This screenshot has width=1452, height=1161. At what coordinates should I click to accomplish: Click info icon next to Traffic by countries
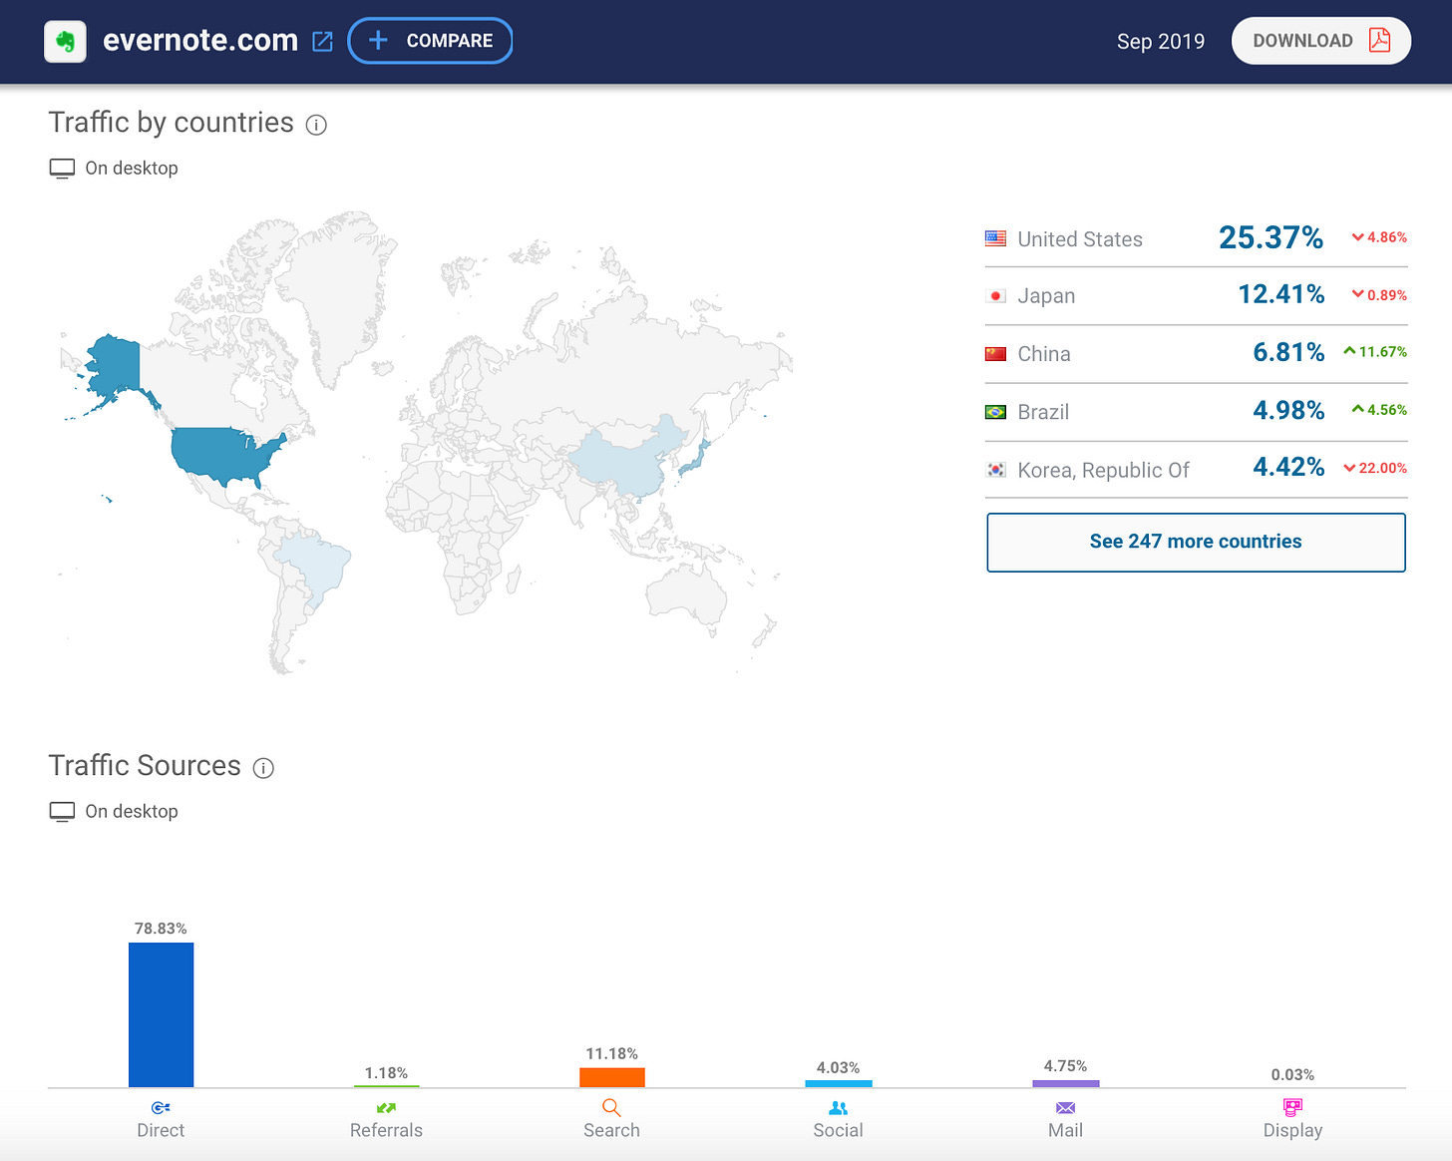pyautogui.click(x=316, y=125)
